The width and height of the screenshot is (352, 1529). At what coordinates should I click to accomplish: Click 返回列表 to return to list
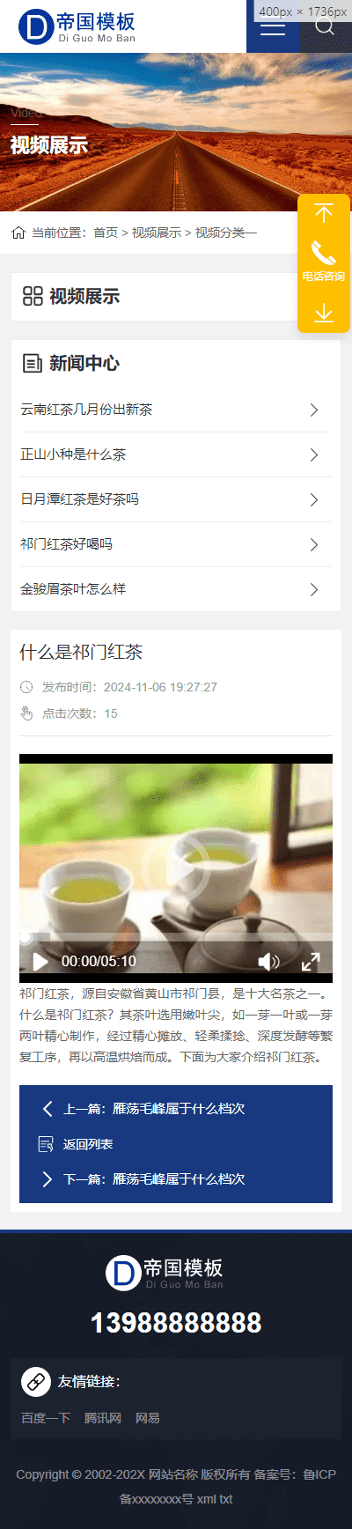[x=88, y=1144]
